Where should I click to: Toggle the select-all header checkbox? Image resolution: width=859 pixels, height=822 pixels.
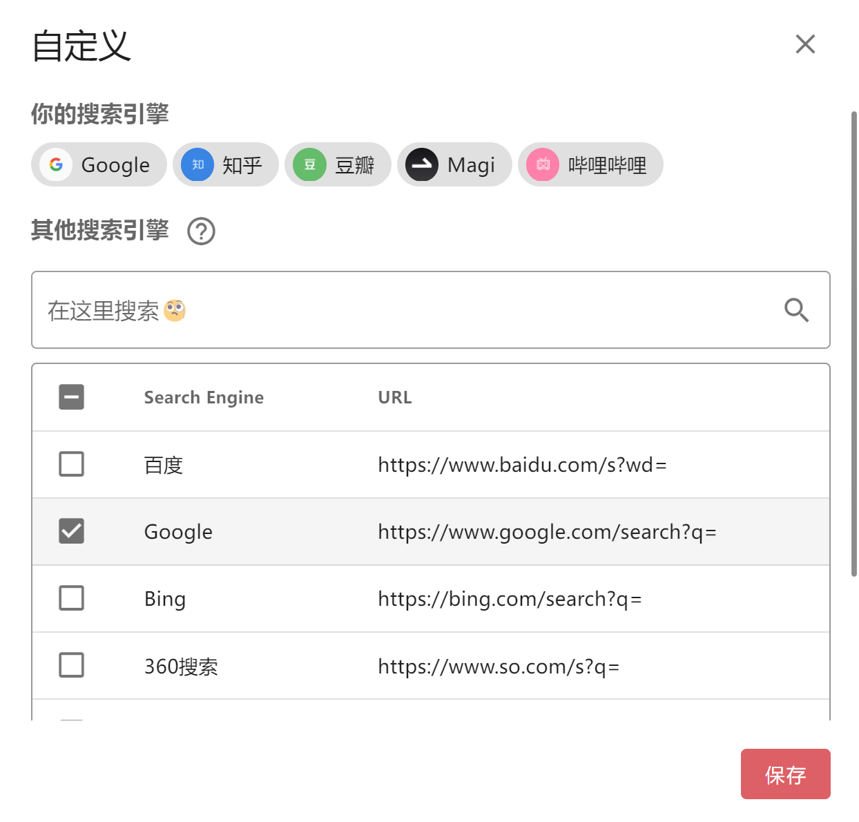(72, 397)
